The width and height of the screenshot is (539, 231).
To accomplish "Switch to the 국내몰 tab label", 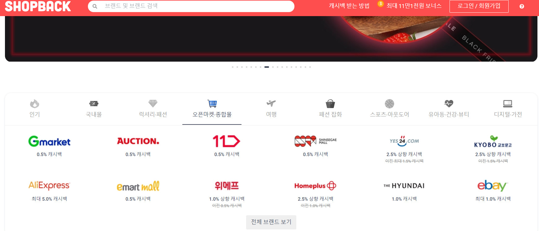I will pyautogui.click(x=94, y=114).
